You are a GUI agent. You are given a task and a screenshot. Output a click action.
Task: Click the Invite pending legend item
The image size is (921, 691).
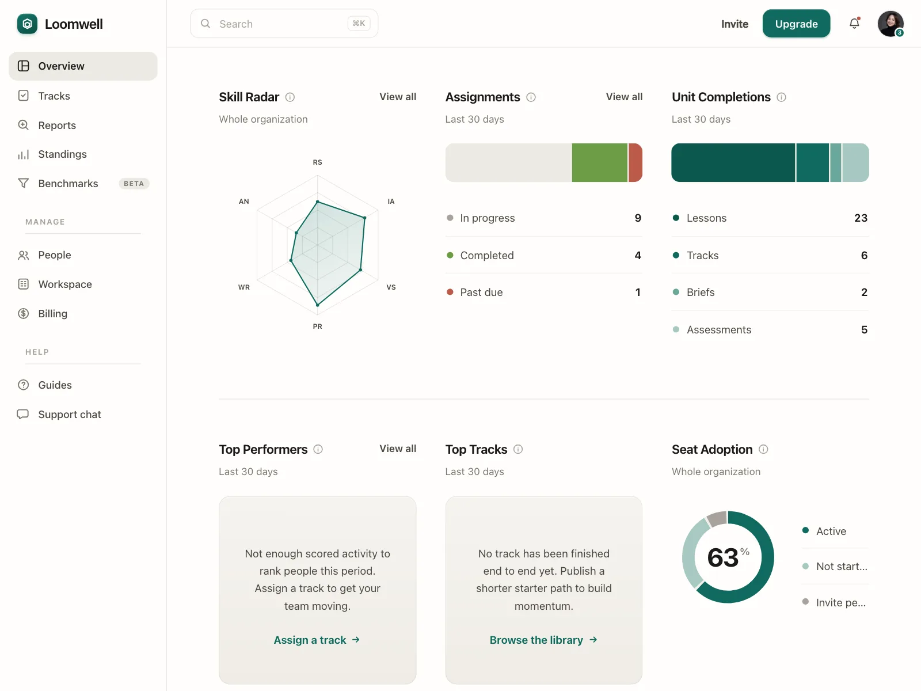pyautogui.click(x=835, y=602)
